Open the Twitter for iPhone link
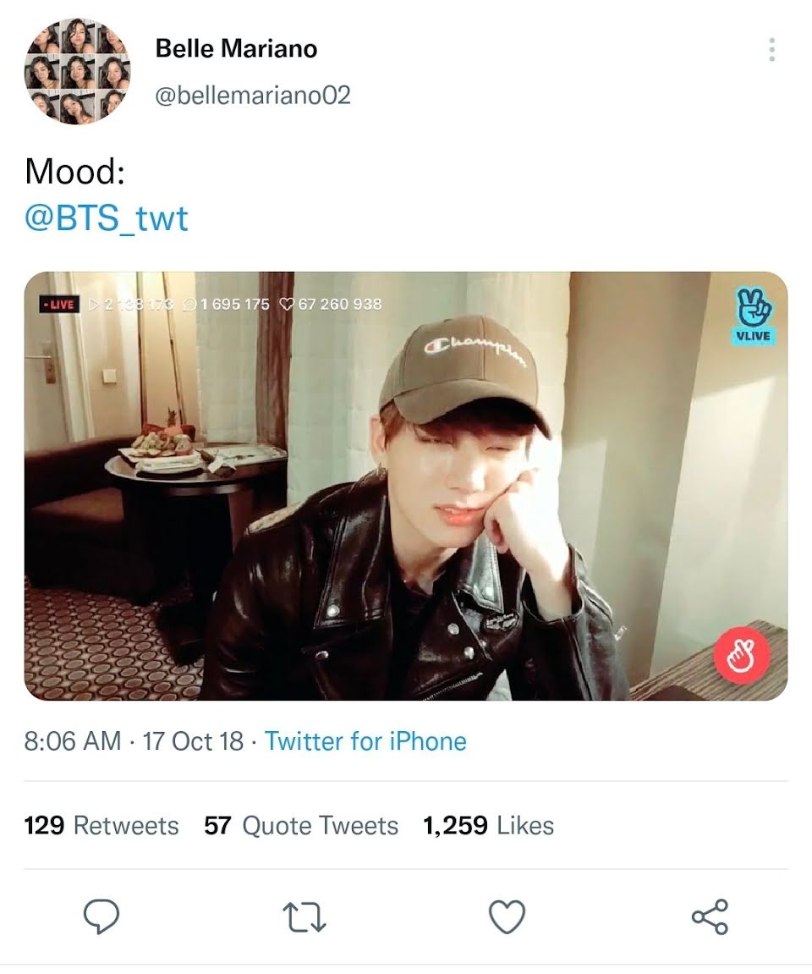 [365, 741]
